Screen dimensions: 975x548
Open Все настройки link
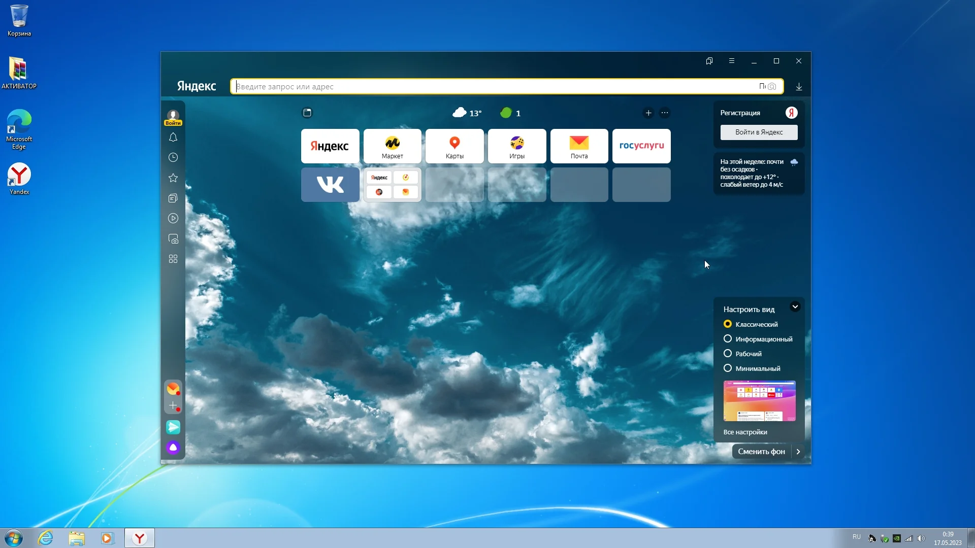(x=745, y=432)
